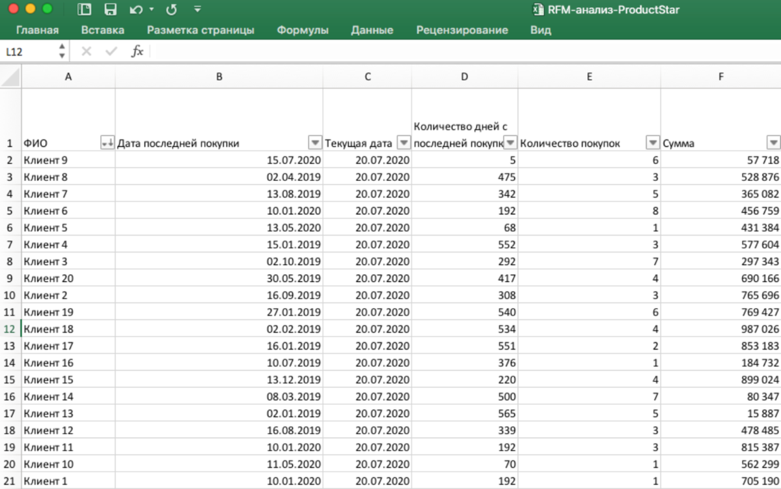This screenshot has width=781, height=489.
Task: Click the cancel entry X icon
Action: (87, 51)
